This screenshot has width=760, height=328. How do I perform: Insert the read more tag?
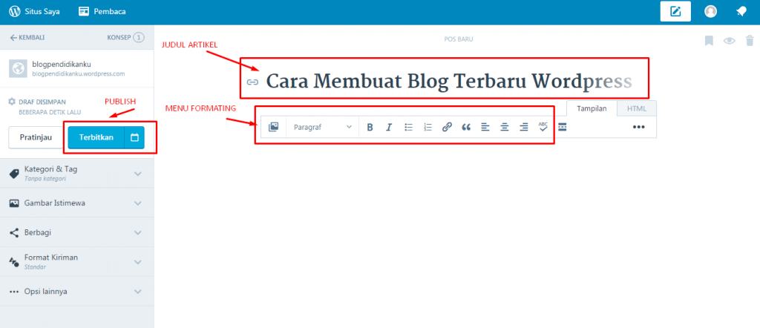point(563,127)
